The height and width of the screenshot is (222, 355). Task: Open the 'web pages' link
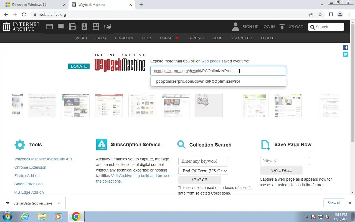coord(211,61)
